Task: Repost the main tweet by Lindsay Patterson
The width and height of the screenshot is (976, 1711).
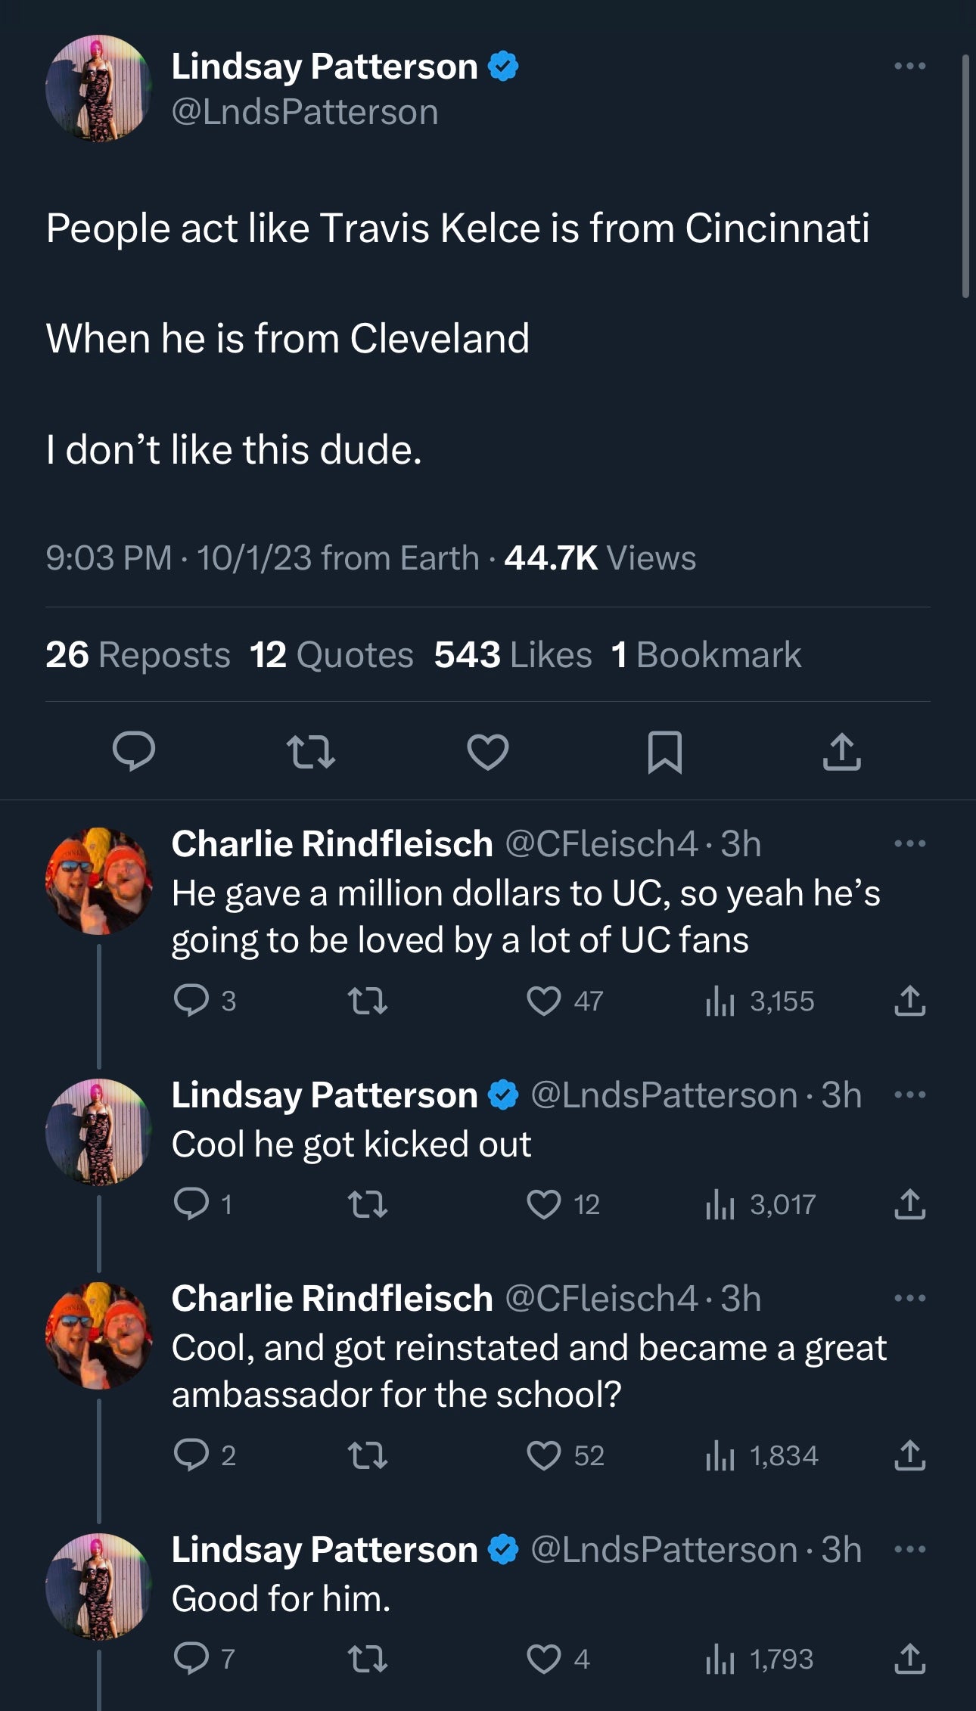Action: 311,753
